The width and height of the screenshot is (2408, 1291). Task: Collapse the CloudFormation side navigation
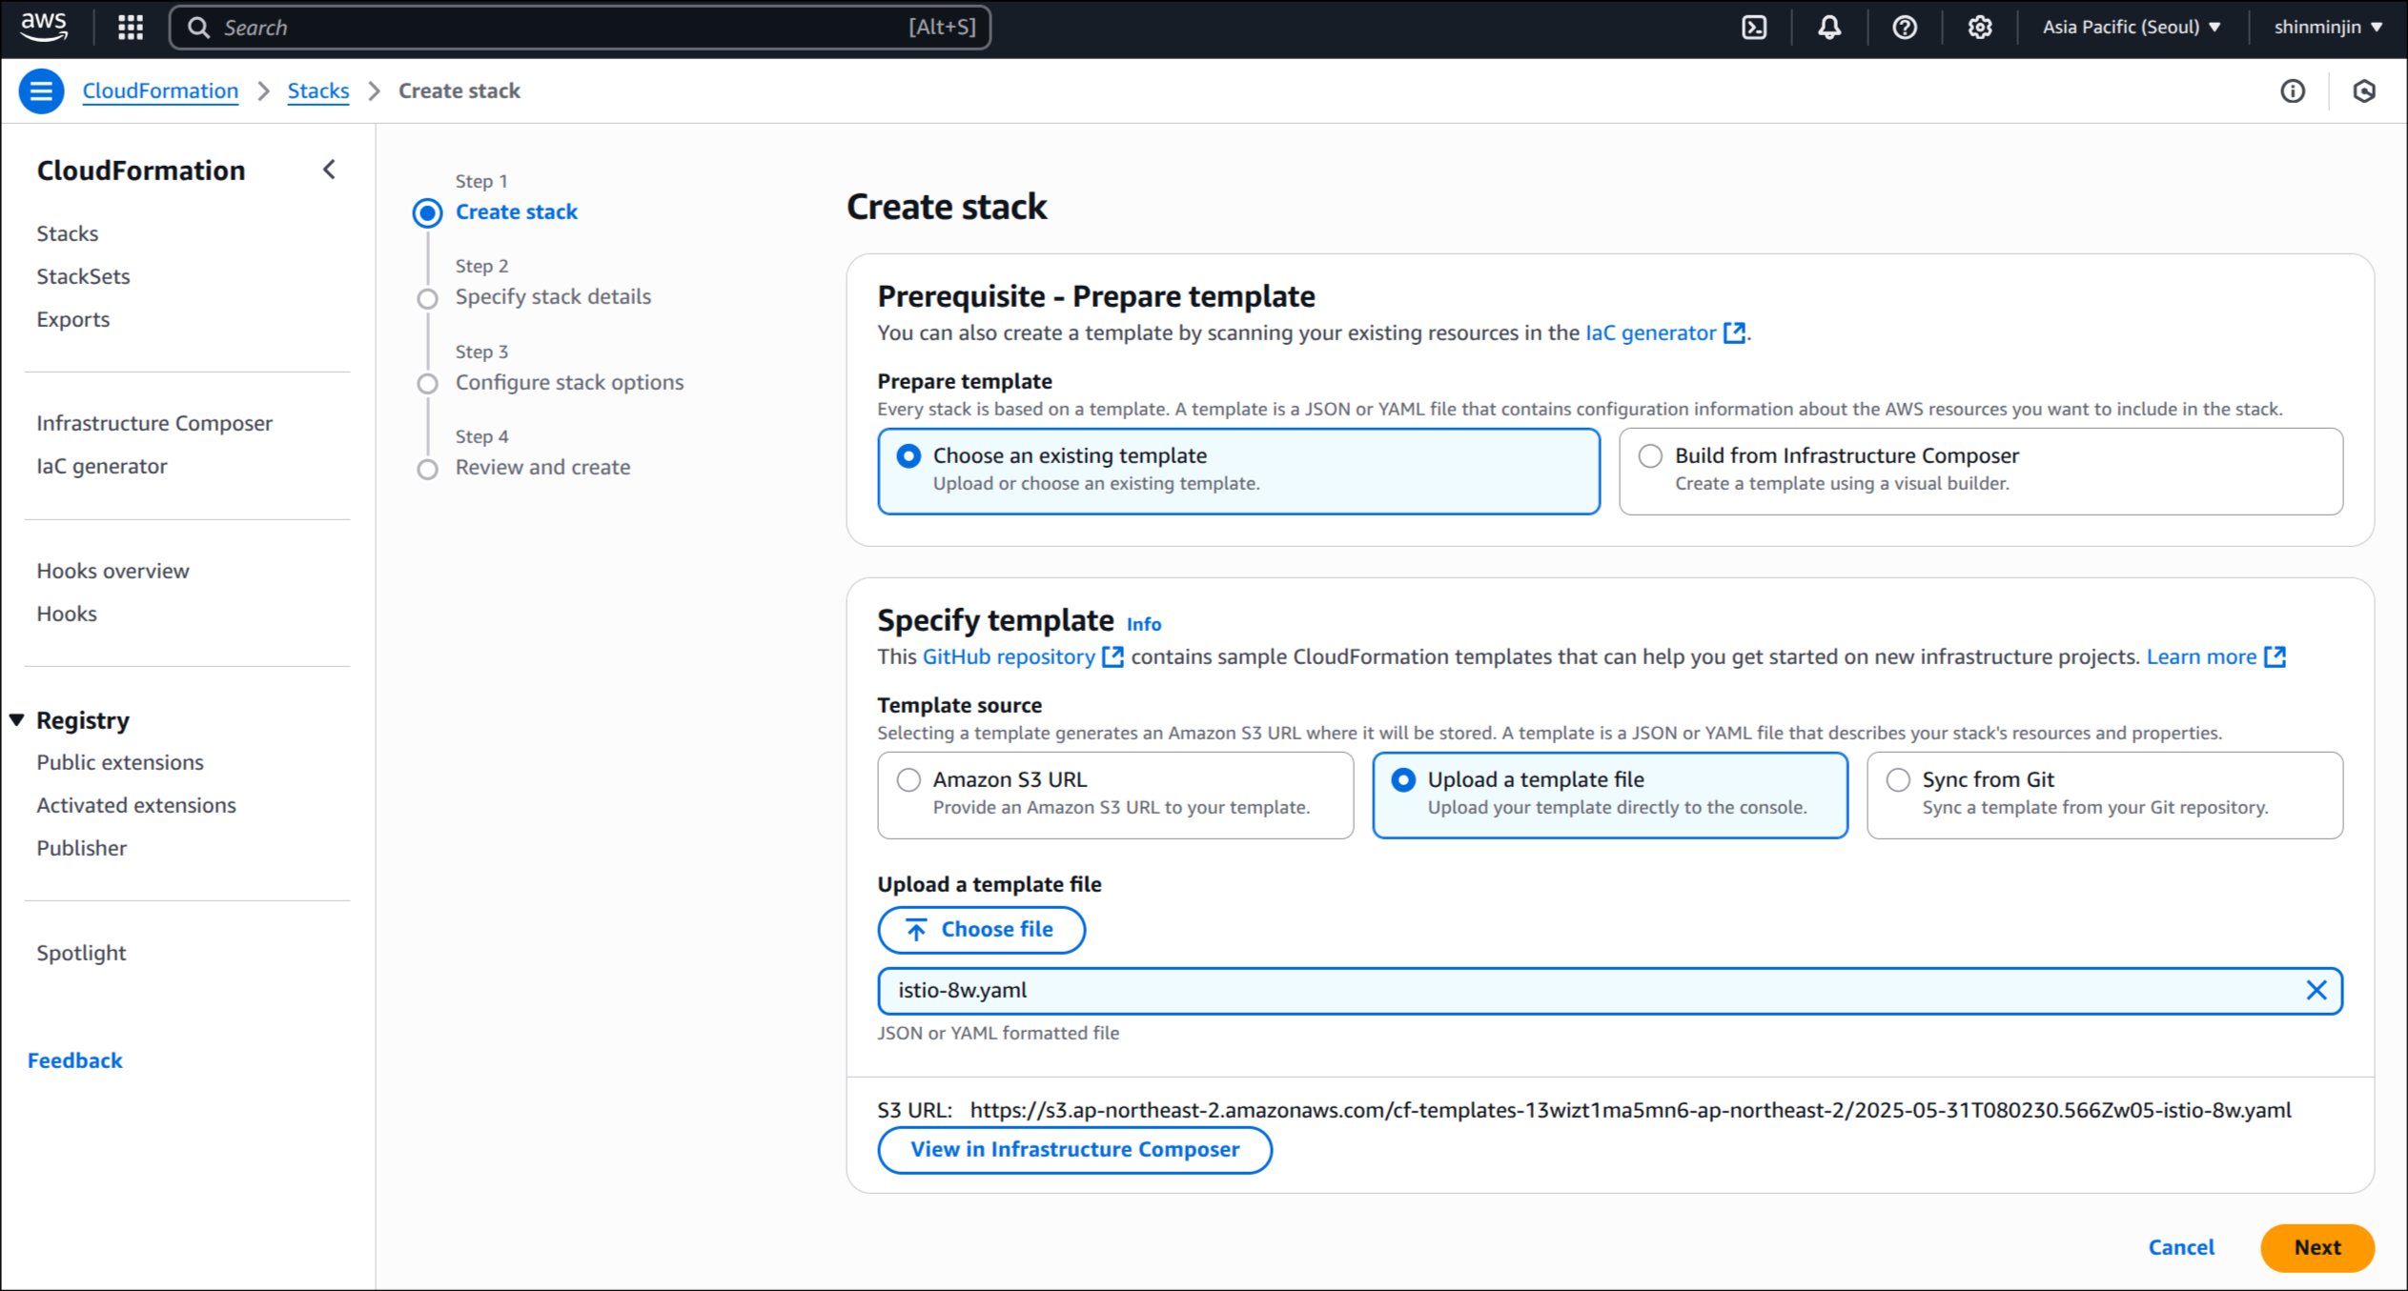pyautogui.click(x=329, y=170)
